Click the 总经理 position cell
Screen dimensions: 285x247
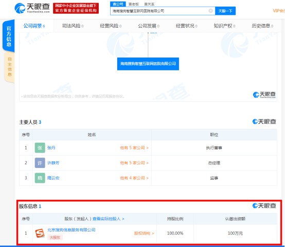pyautogui.click(x=214, y=163)
